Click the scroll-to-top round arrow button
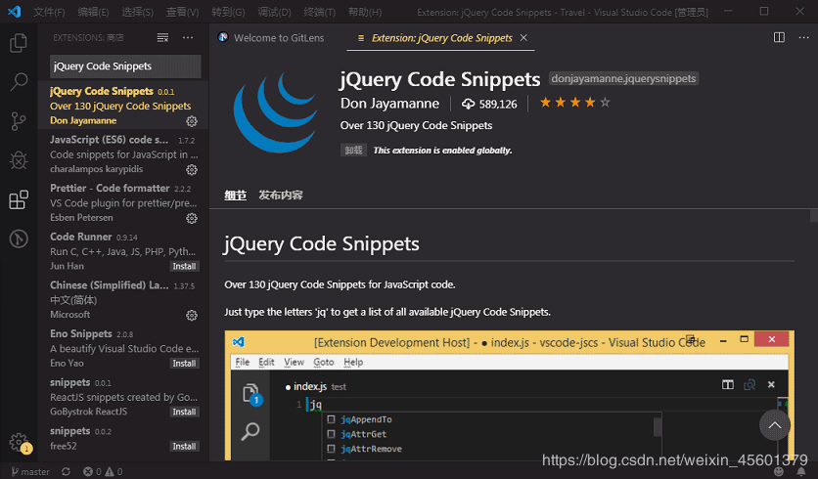 pos(774,424)
